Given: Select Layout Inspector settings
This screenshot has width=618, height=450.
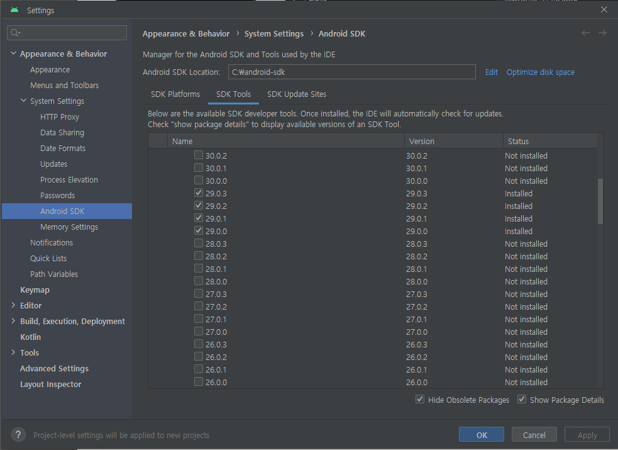Looking at the screenshot, I should click(50, 385).
